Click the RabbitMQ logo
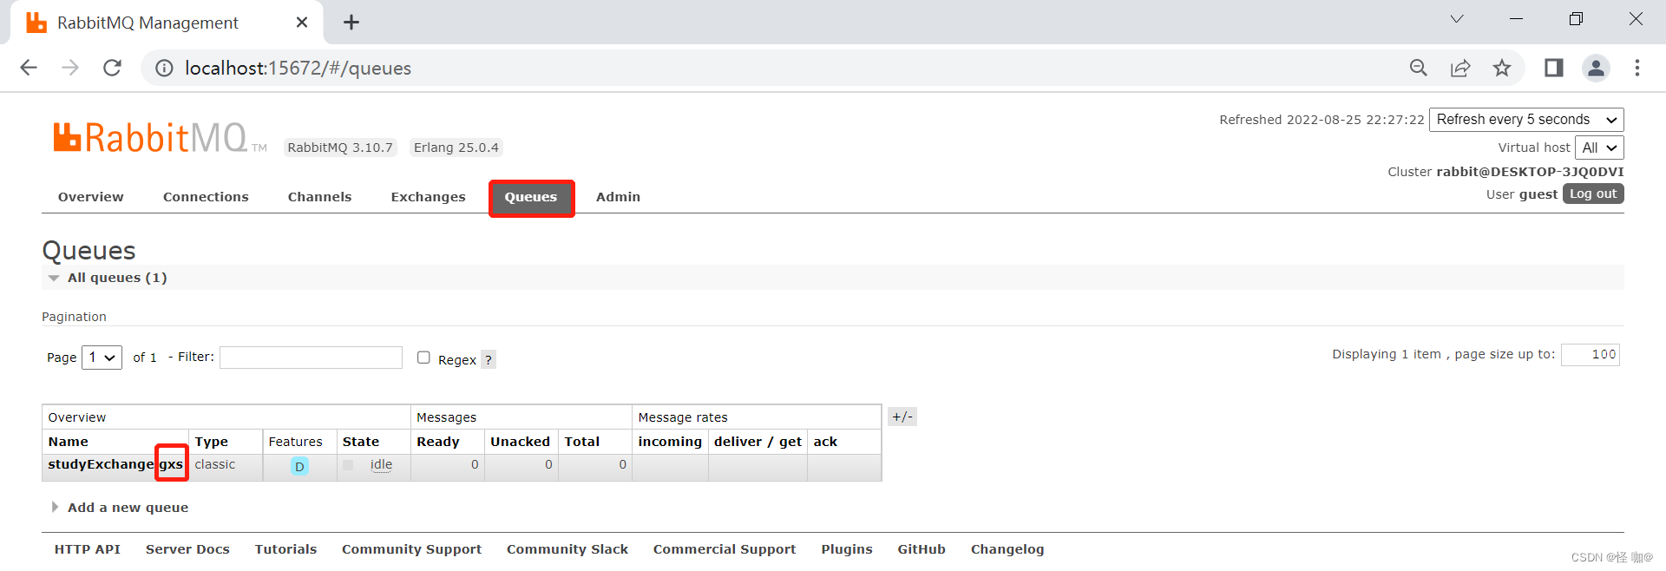 (150, 138)
